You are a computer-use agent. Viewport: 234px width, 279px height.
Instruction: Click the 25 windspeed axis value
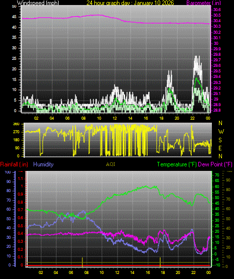(14, 58)
